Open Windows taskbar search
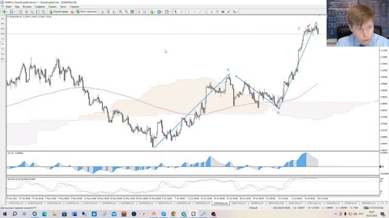 15,214
